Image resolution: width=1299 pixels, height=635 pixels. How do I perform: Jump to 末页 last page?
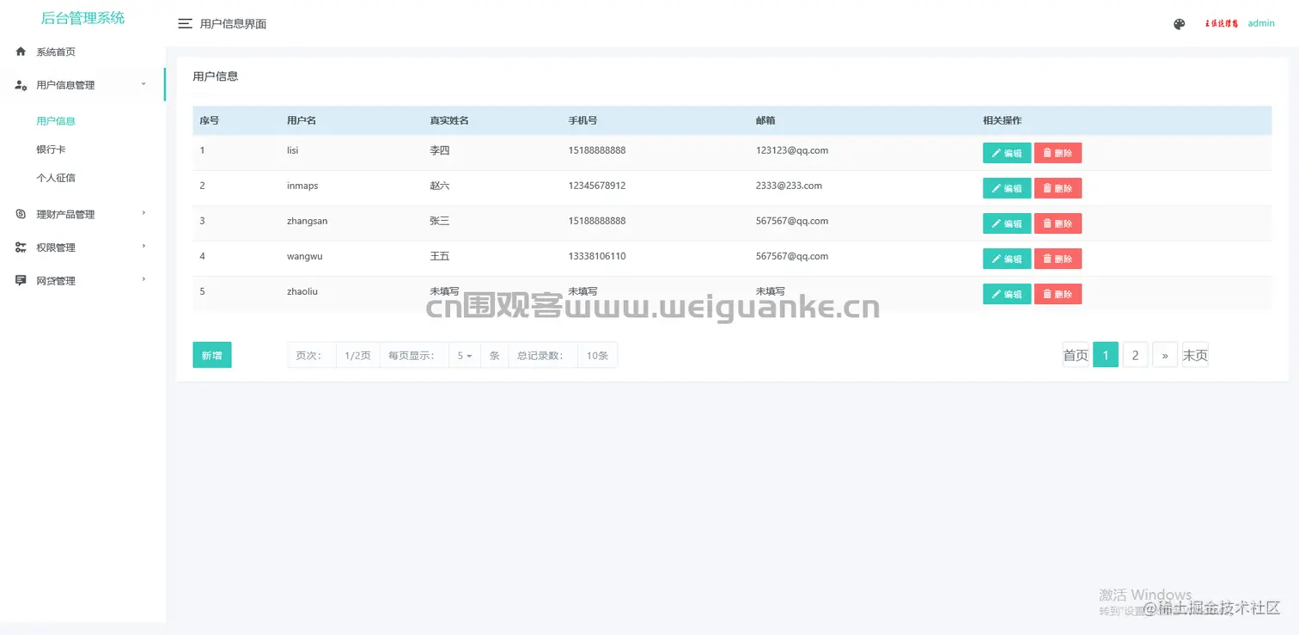tap(1195, 355)
